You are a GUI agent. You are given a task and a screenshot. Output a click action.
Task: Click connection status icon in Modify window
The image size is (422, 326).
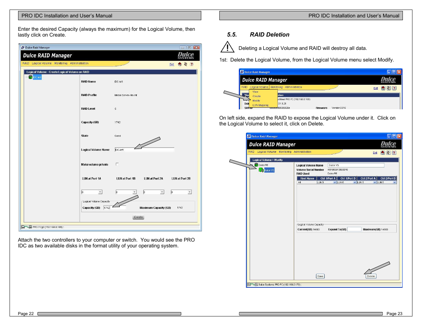pyautogui.click(x=253, y=284)
